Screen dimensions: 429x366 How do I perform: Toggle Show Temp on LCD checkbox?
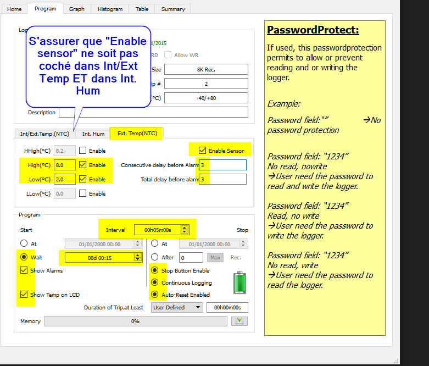pyautogui.click(x=24, y=295)
